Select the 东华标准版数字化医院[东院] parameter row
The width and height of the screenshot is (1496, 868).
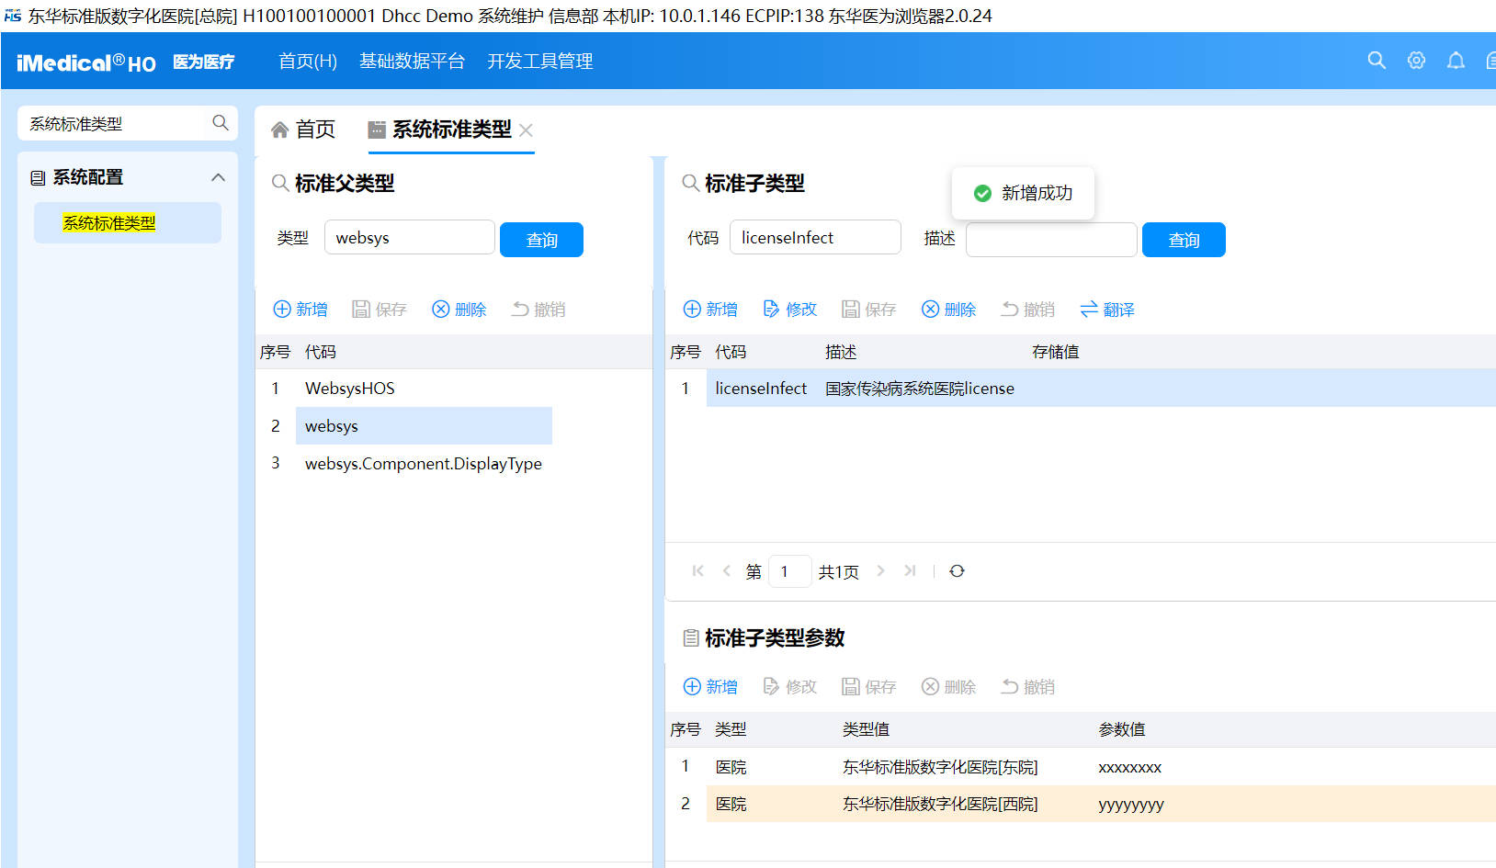[1081, 767]
